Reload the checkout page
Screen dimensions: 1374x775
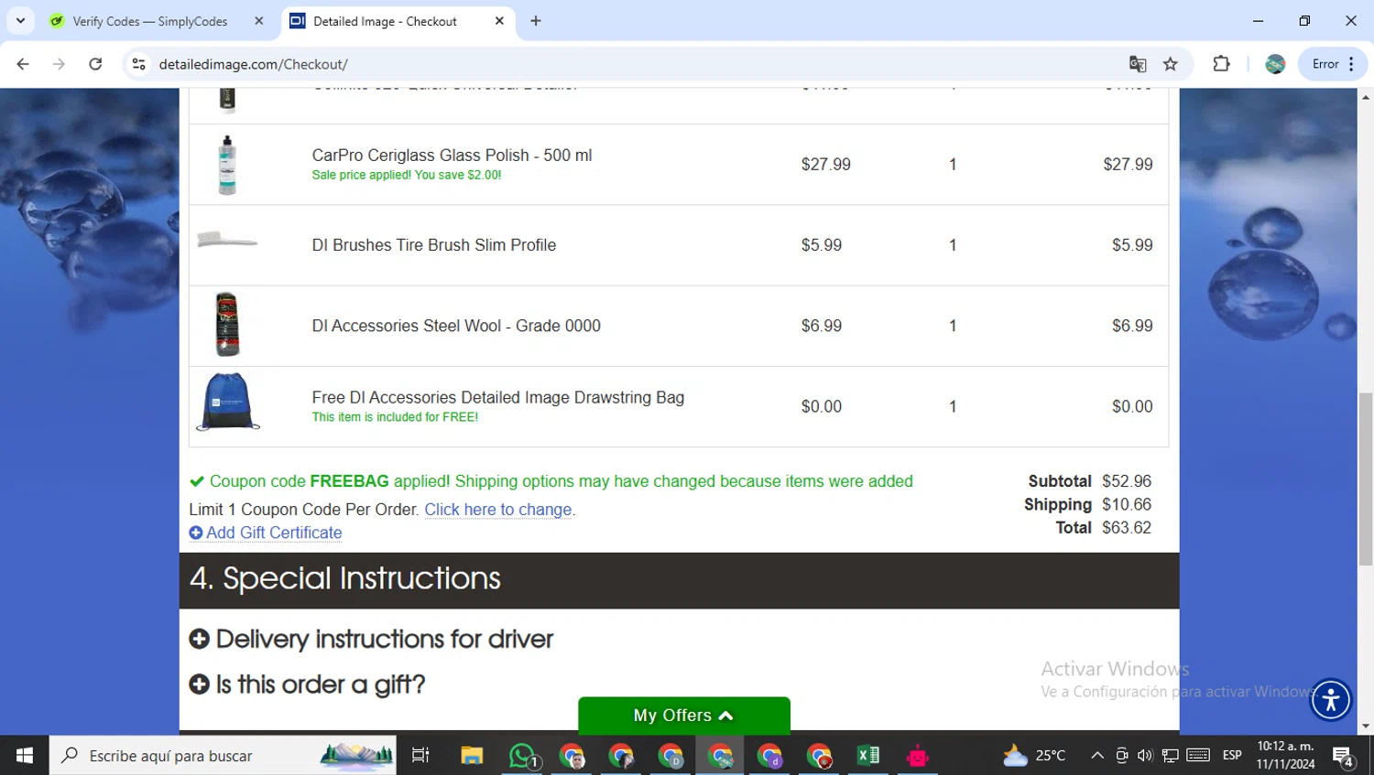(95, 64)
